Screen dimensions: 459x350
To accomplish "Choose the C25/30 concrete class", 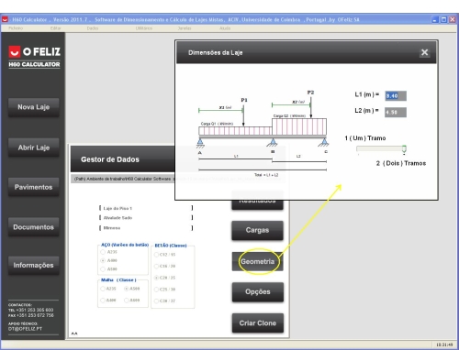I will tap(156, 290).
